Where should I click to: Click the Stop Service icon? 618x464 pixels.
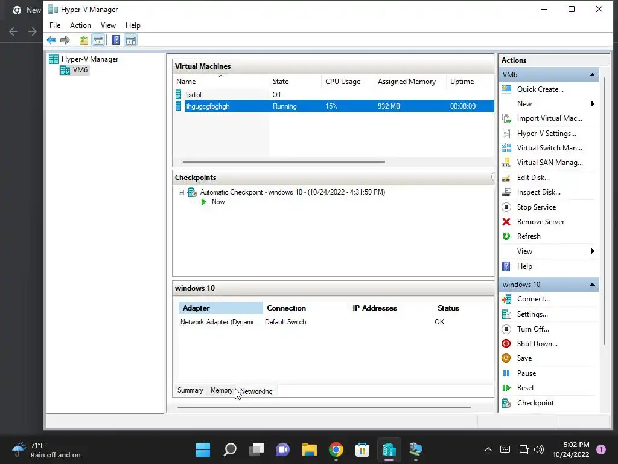coord(506,207)
